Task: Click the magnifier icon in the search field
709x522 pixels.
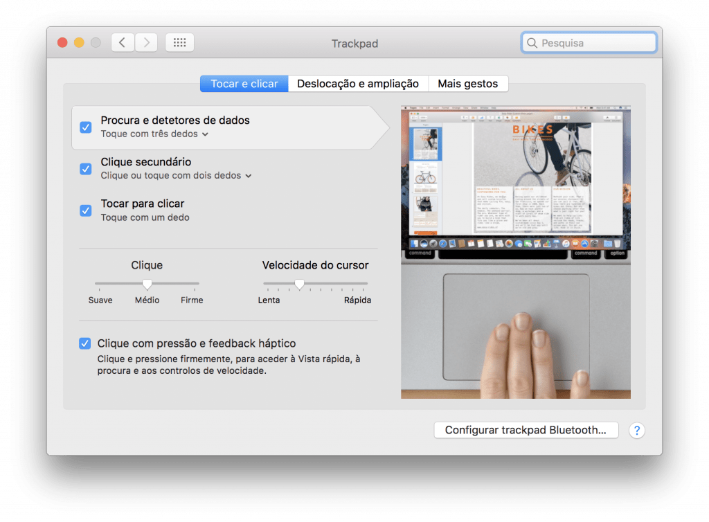Action: click(532, 42)
